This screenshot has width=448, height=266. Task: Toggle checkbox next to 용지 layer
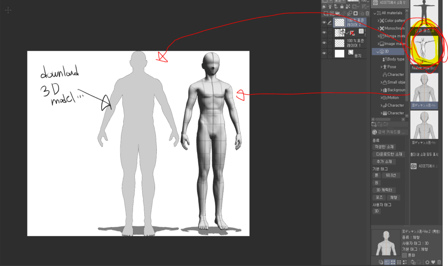pyautogui.click(x=330, y=53)
